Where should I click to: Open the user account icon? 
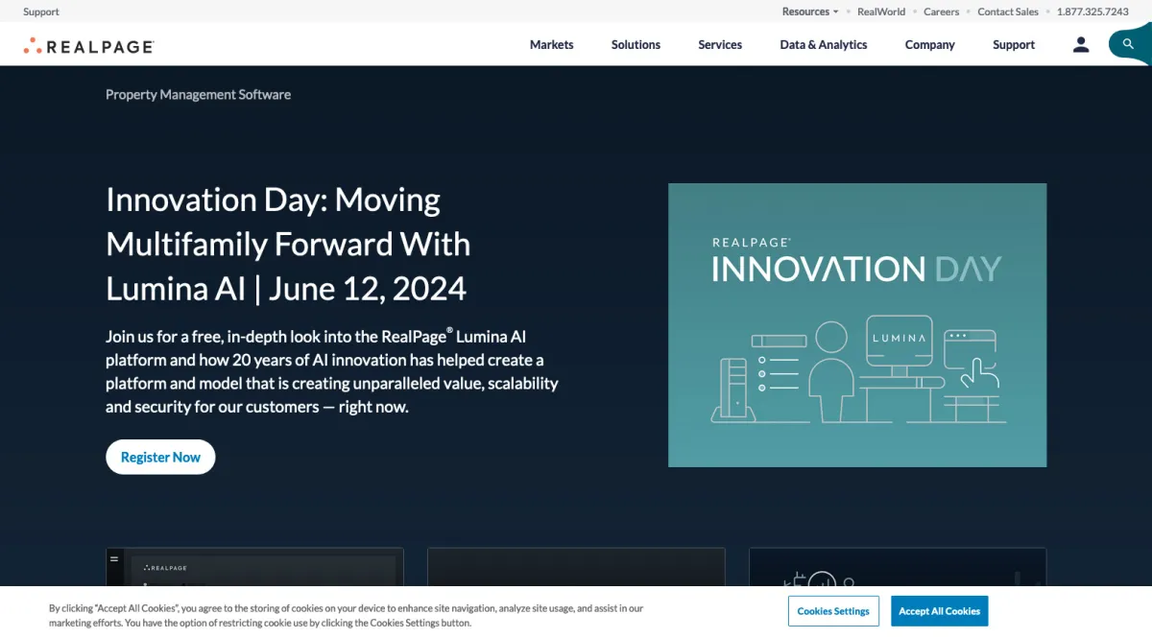tap(1081, 45)
